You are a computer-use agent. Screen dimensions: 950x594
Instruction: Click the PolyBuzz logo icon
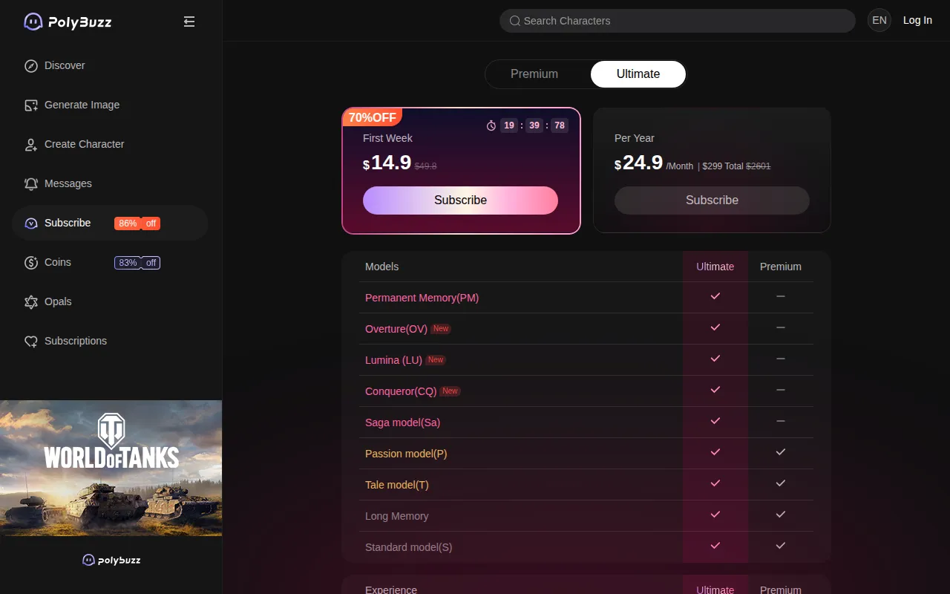pos(33,22)
